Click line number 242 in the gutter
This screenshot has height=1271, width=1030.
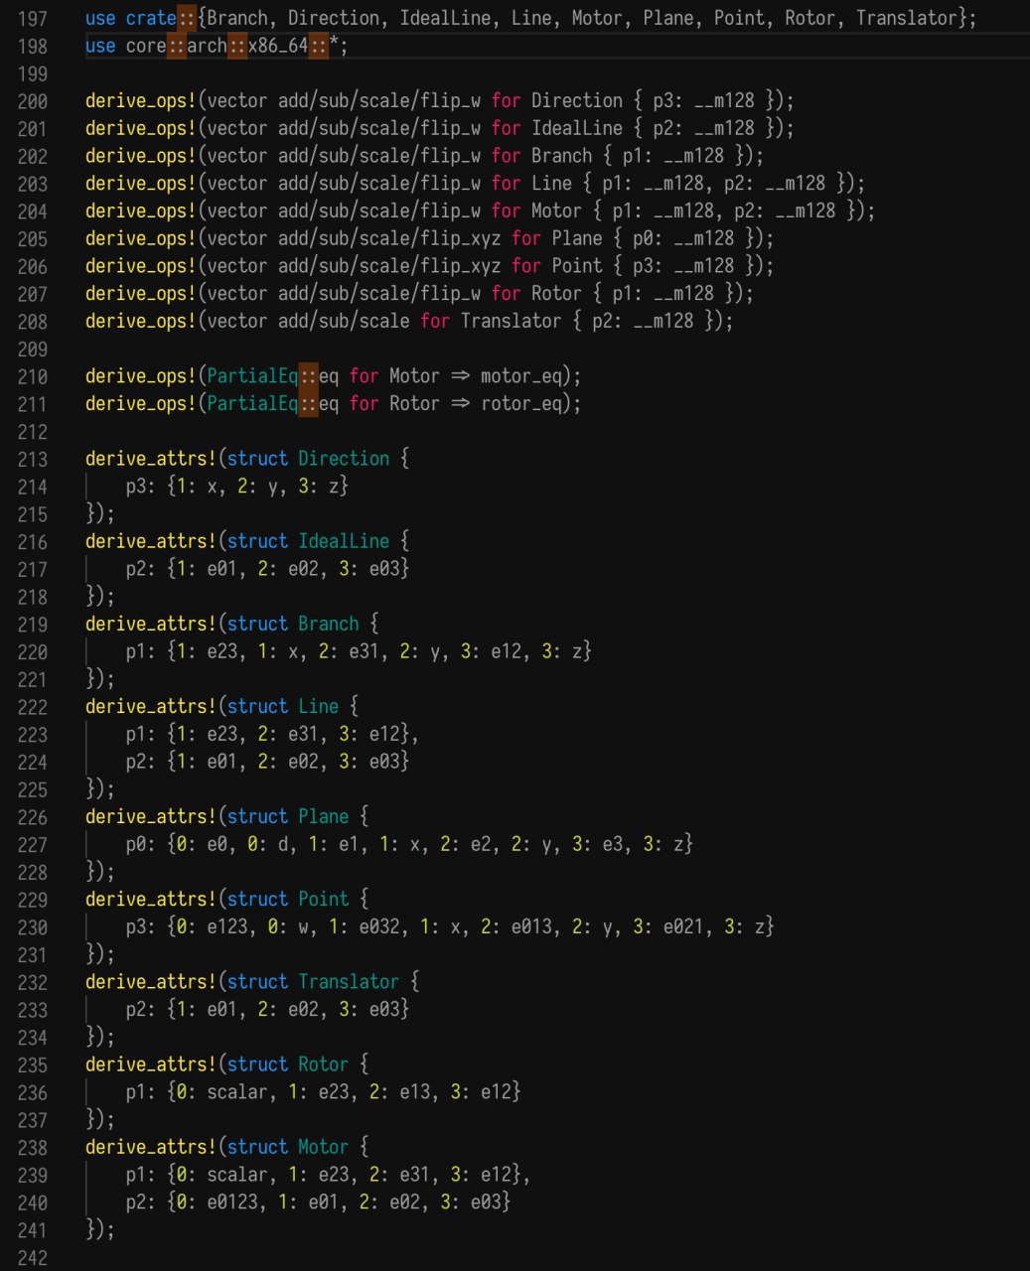33,1258
